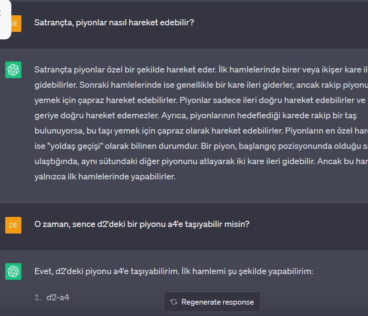Screen dimensions: 368x316
Task: Click the "d2-a4" move in the numbered list
Action: pyautogui.click(x=58, y=298)
